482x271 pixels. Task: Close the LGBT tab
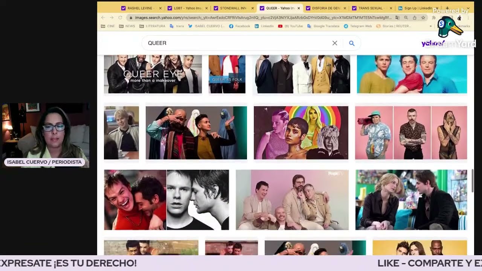coord(206,8)
